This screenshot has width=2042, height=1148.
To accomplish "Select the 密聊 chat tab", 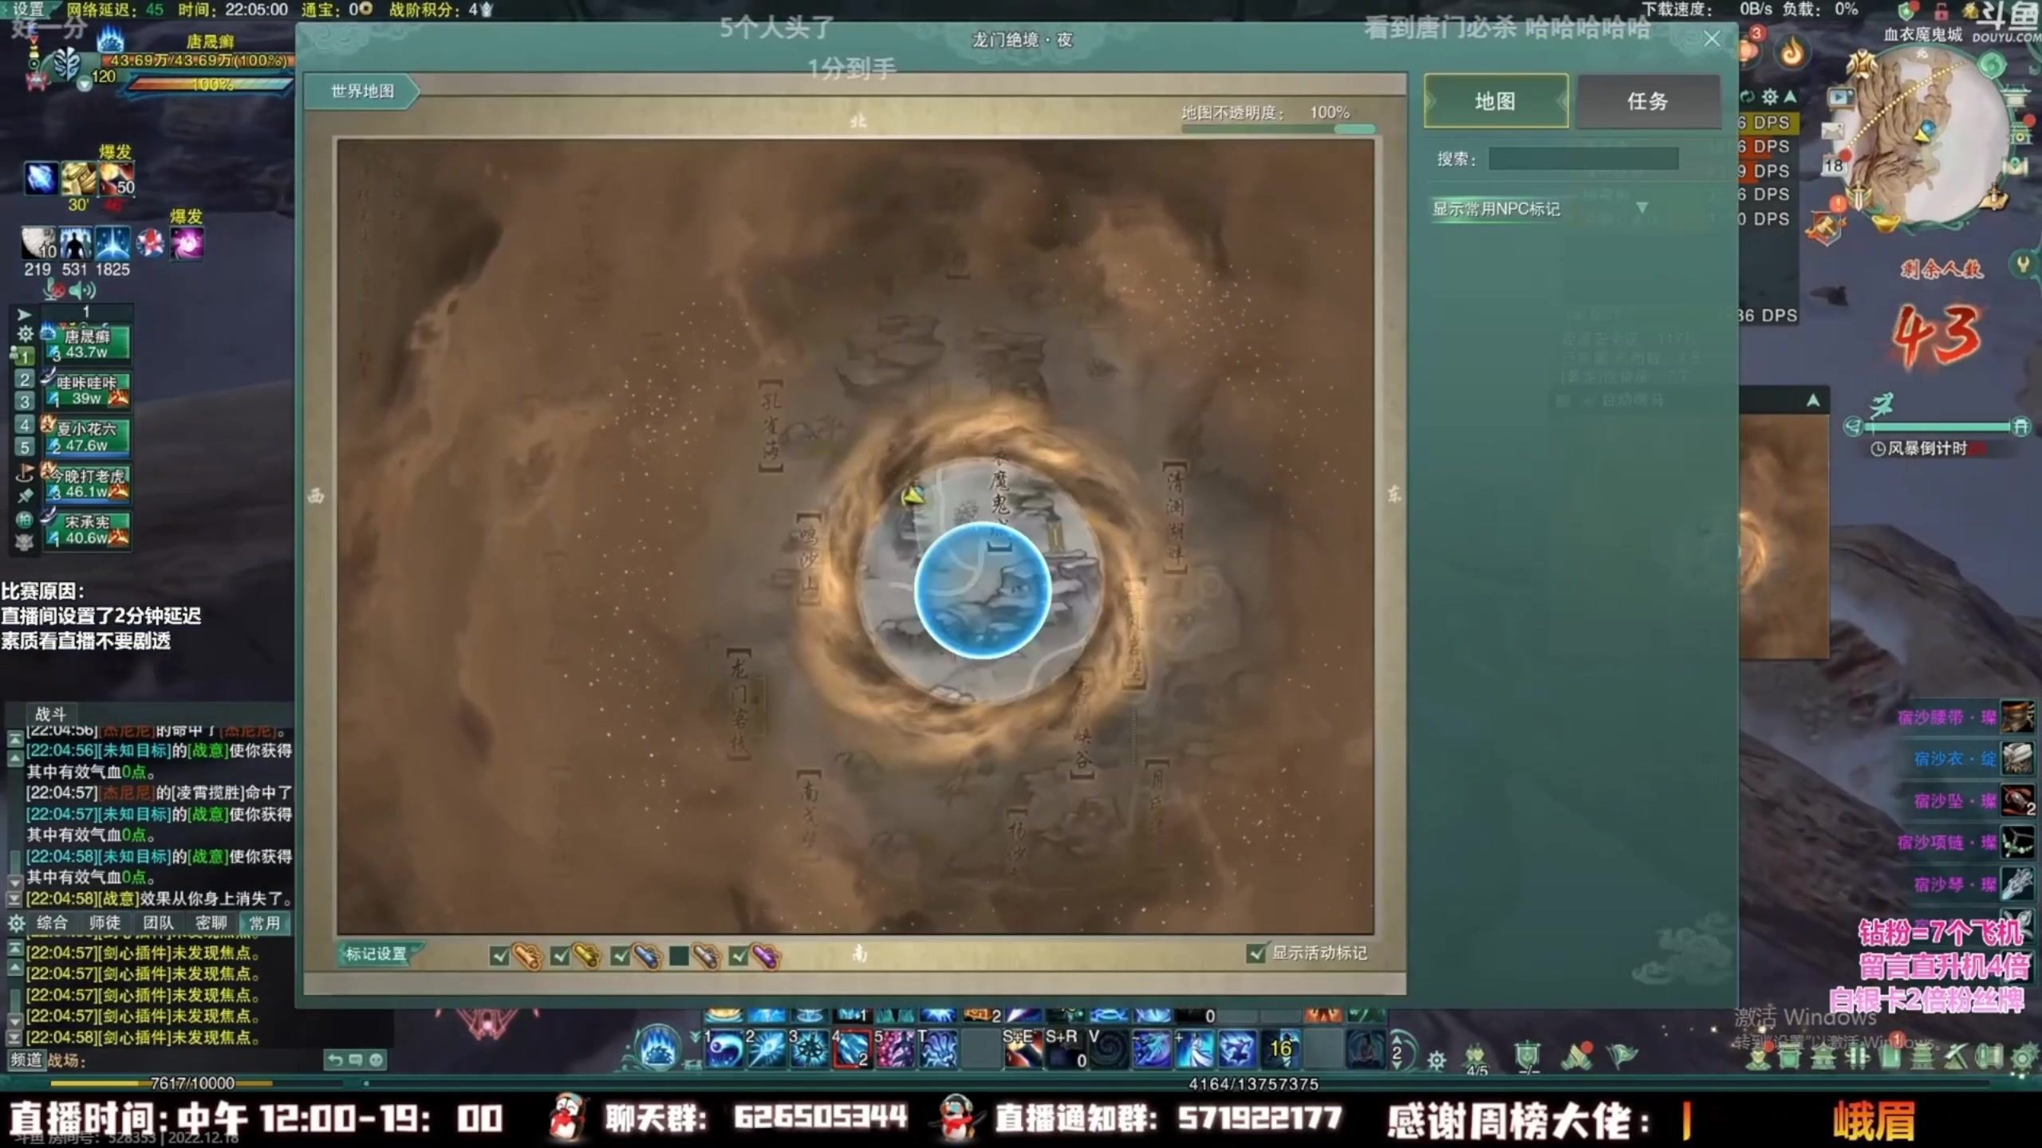I will (x=211, y=923).
